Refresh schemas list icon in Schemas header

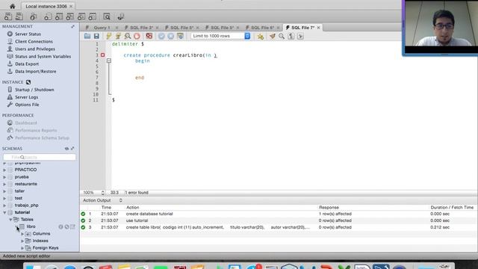[66, 149]
